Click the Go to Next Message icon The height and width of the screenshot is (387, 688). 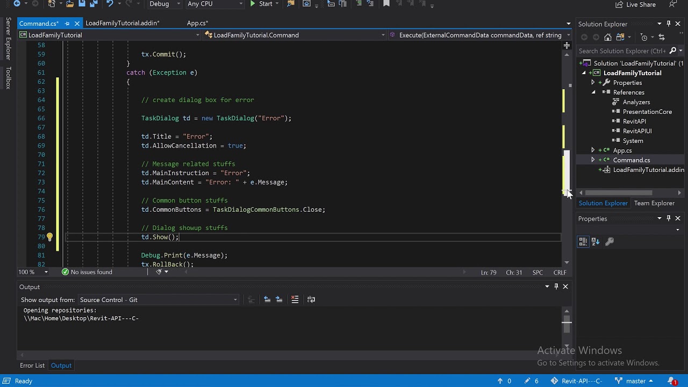point(279,299)
